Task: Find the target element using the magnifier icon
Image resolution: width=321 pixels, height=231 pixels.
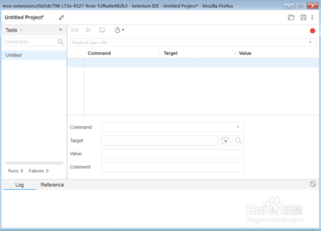Action: point(238,141)
